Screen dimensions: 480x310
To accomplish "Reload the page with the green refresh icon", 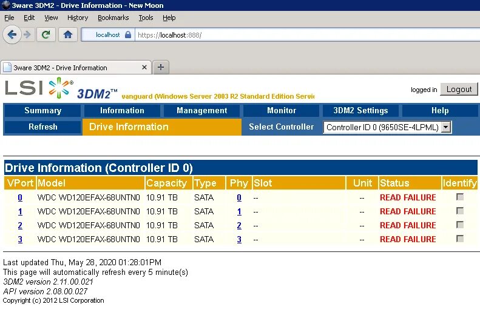I will pyautogui.click(x=46, y=35).
